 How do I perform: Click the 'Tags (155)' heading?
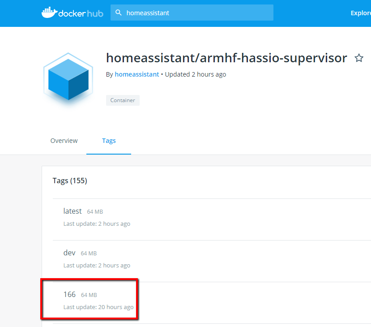69,181
